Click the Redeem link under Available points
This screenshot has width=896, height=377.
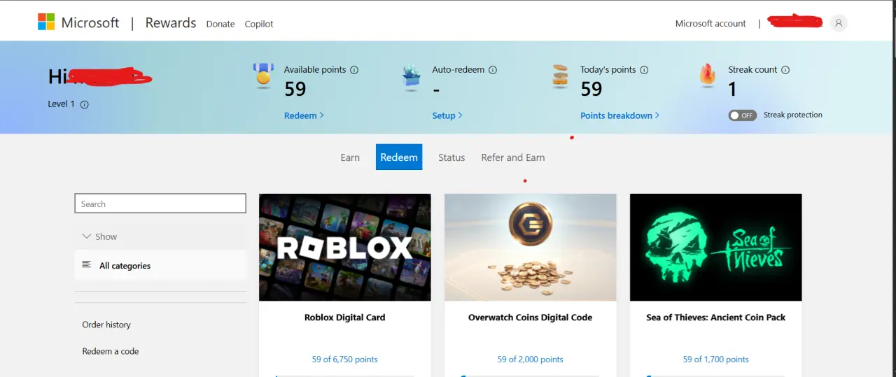tap(304, 115)
